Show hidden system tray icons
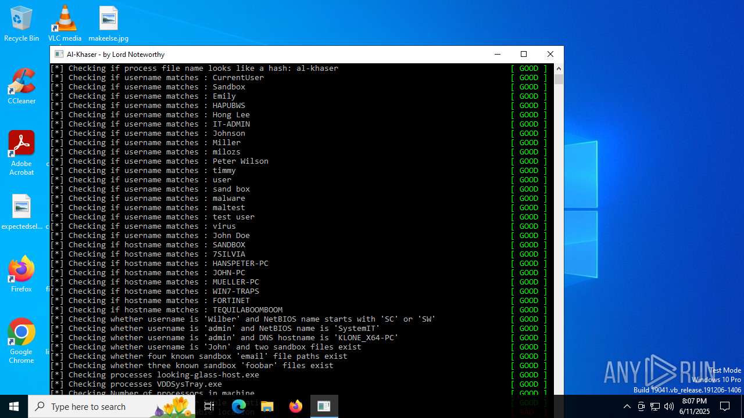 pyautogui.click(x=627, y=406)
